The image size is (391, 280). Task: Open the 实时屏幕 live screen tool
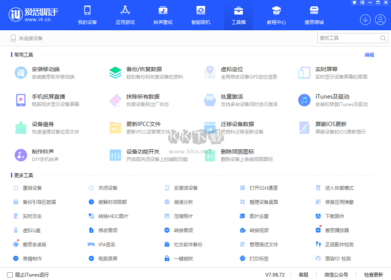pyautogui.click(x=326, y=70)
